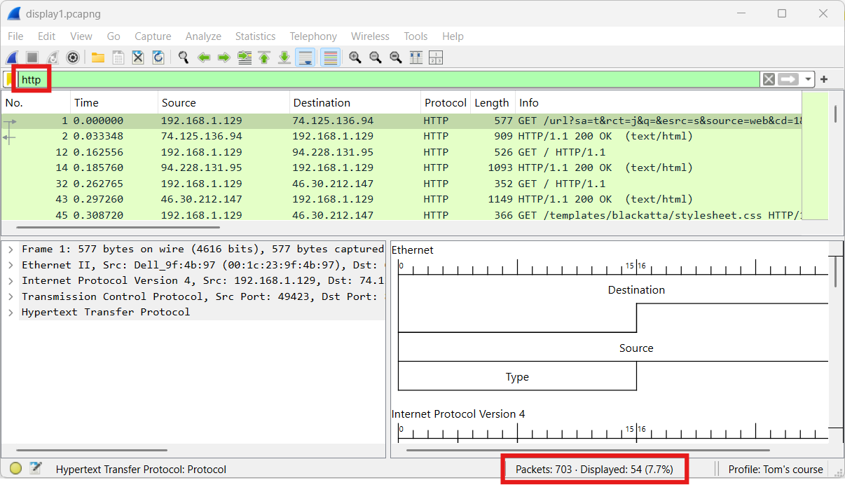Jump to the first packet
The image size is (845, 485).
coord(264,57)
